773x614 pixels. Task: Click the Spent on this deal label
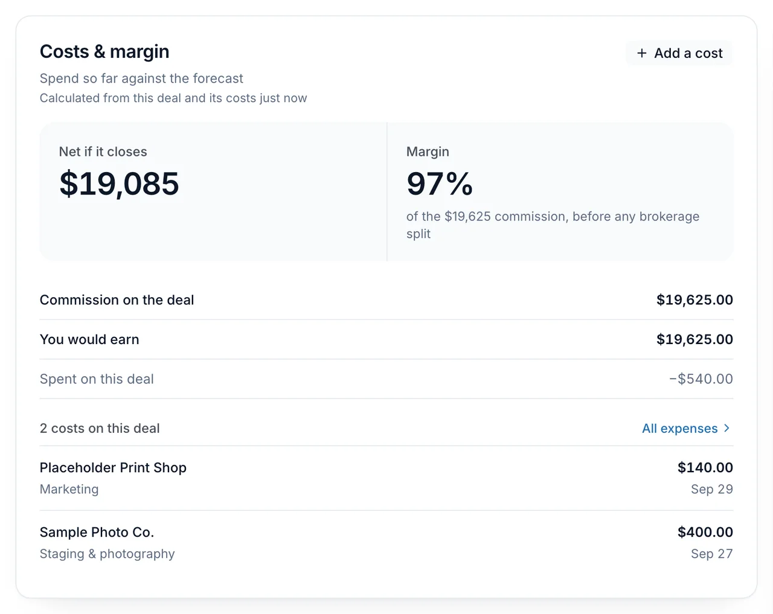tap(97, 379)
